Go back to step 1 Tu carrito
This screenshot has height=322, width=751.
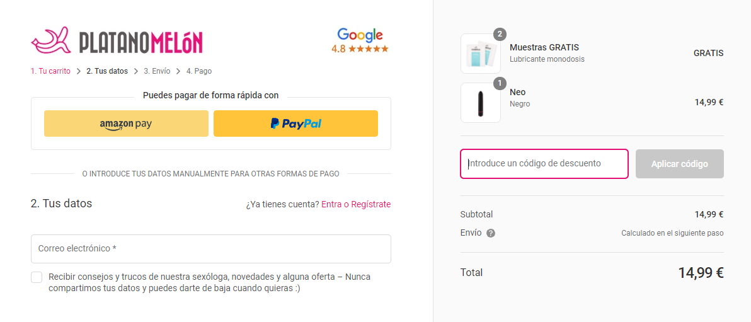[x=51, y=71]
